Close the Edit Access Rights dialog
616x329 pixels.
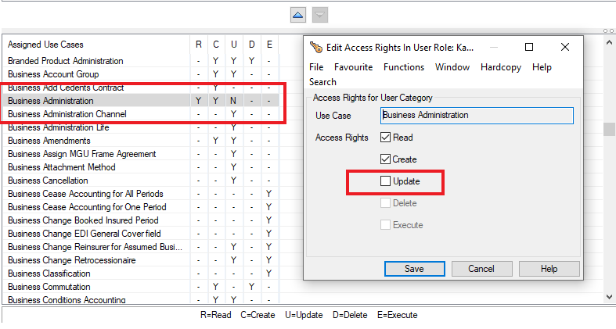(565, 48)
